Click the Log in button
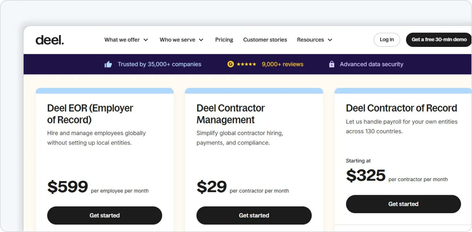Image resolution: width=472 pixels, height=232 pixels. tap(387, 40)
